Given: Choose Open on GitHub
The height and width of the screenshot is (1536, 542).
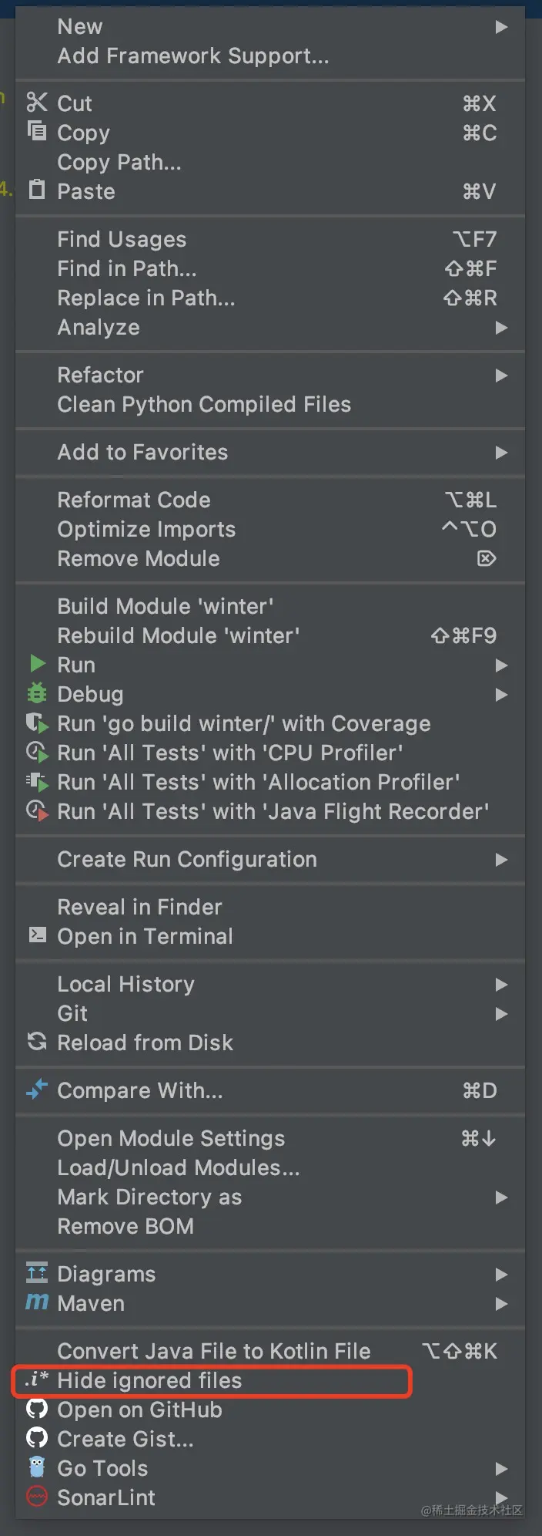Looking at the screenshot, I should pos(139,1410).
